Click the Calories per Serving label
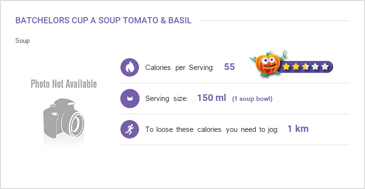Viewport: 365px width, 189px height. pos(180,68)
